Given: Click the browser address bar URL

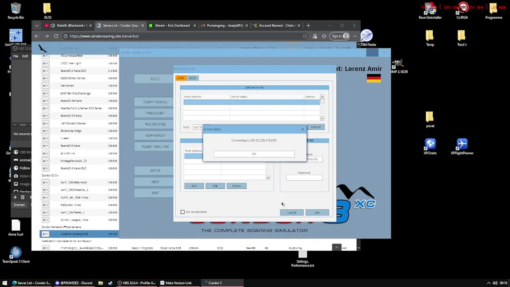Looking at the screenshot, I should pyautogui.click(x=104, y=36).
